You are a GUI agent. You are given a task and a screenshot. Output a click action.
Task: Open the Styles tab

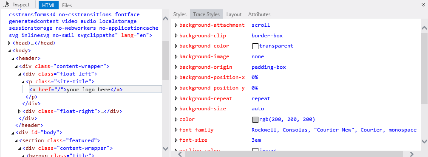click(180, 14)
